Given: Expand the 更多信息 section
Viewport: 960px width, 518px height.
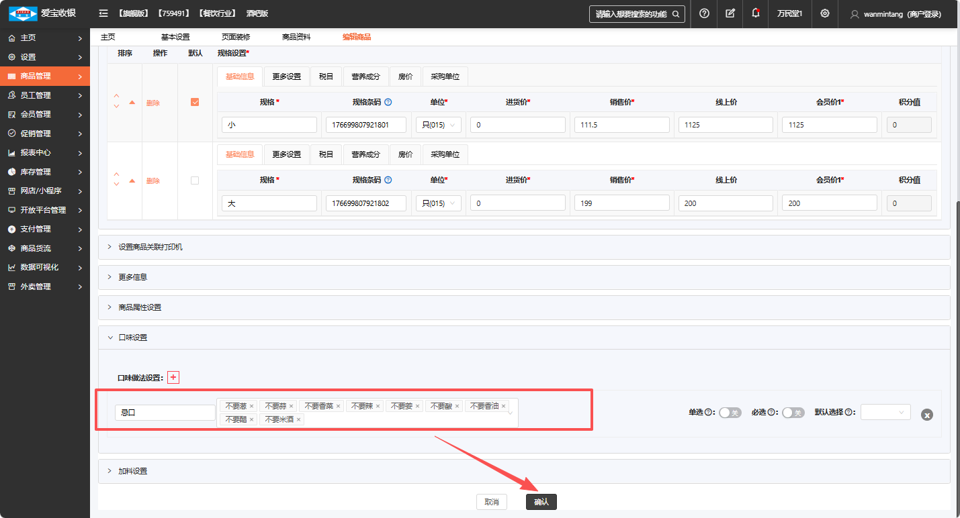Looking at the screenshot, I should point(524,277).
